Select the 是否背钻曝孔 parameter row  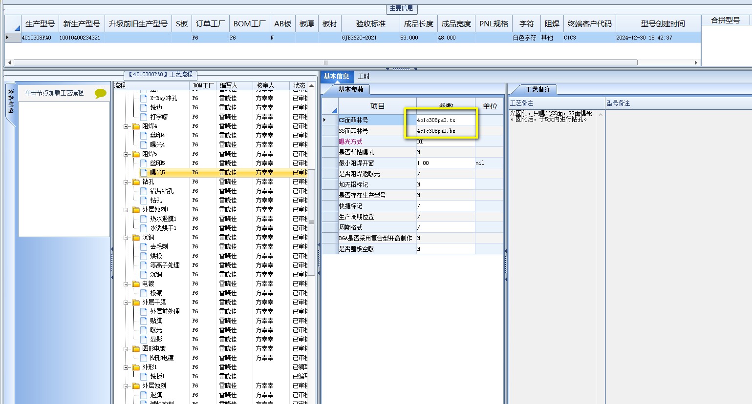pyautogui.click(x=413, y=152)
